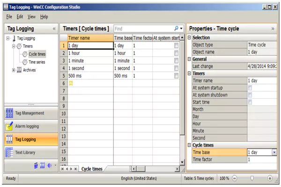The width and height of the screenshot is (281, 187).
Task: Click the WinCC application icon in title bar
Action: click(x=6, y=7)
